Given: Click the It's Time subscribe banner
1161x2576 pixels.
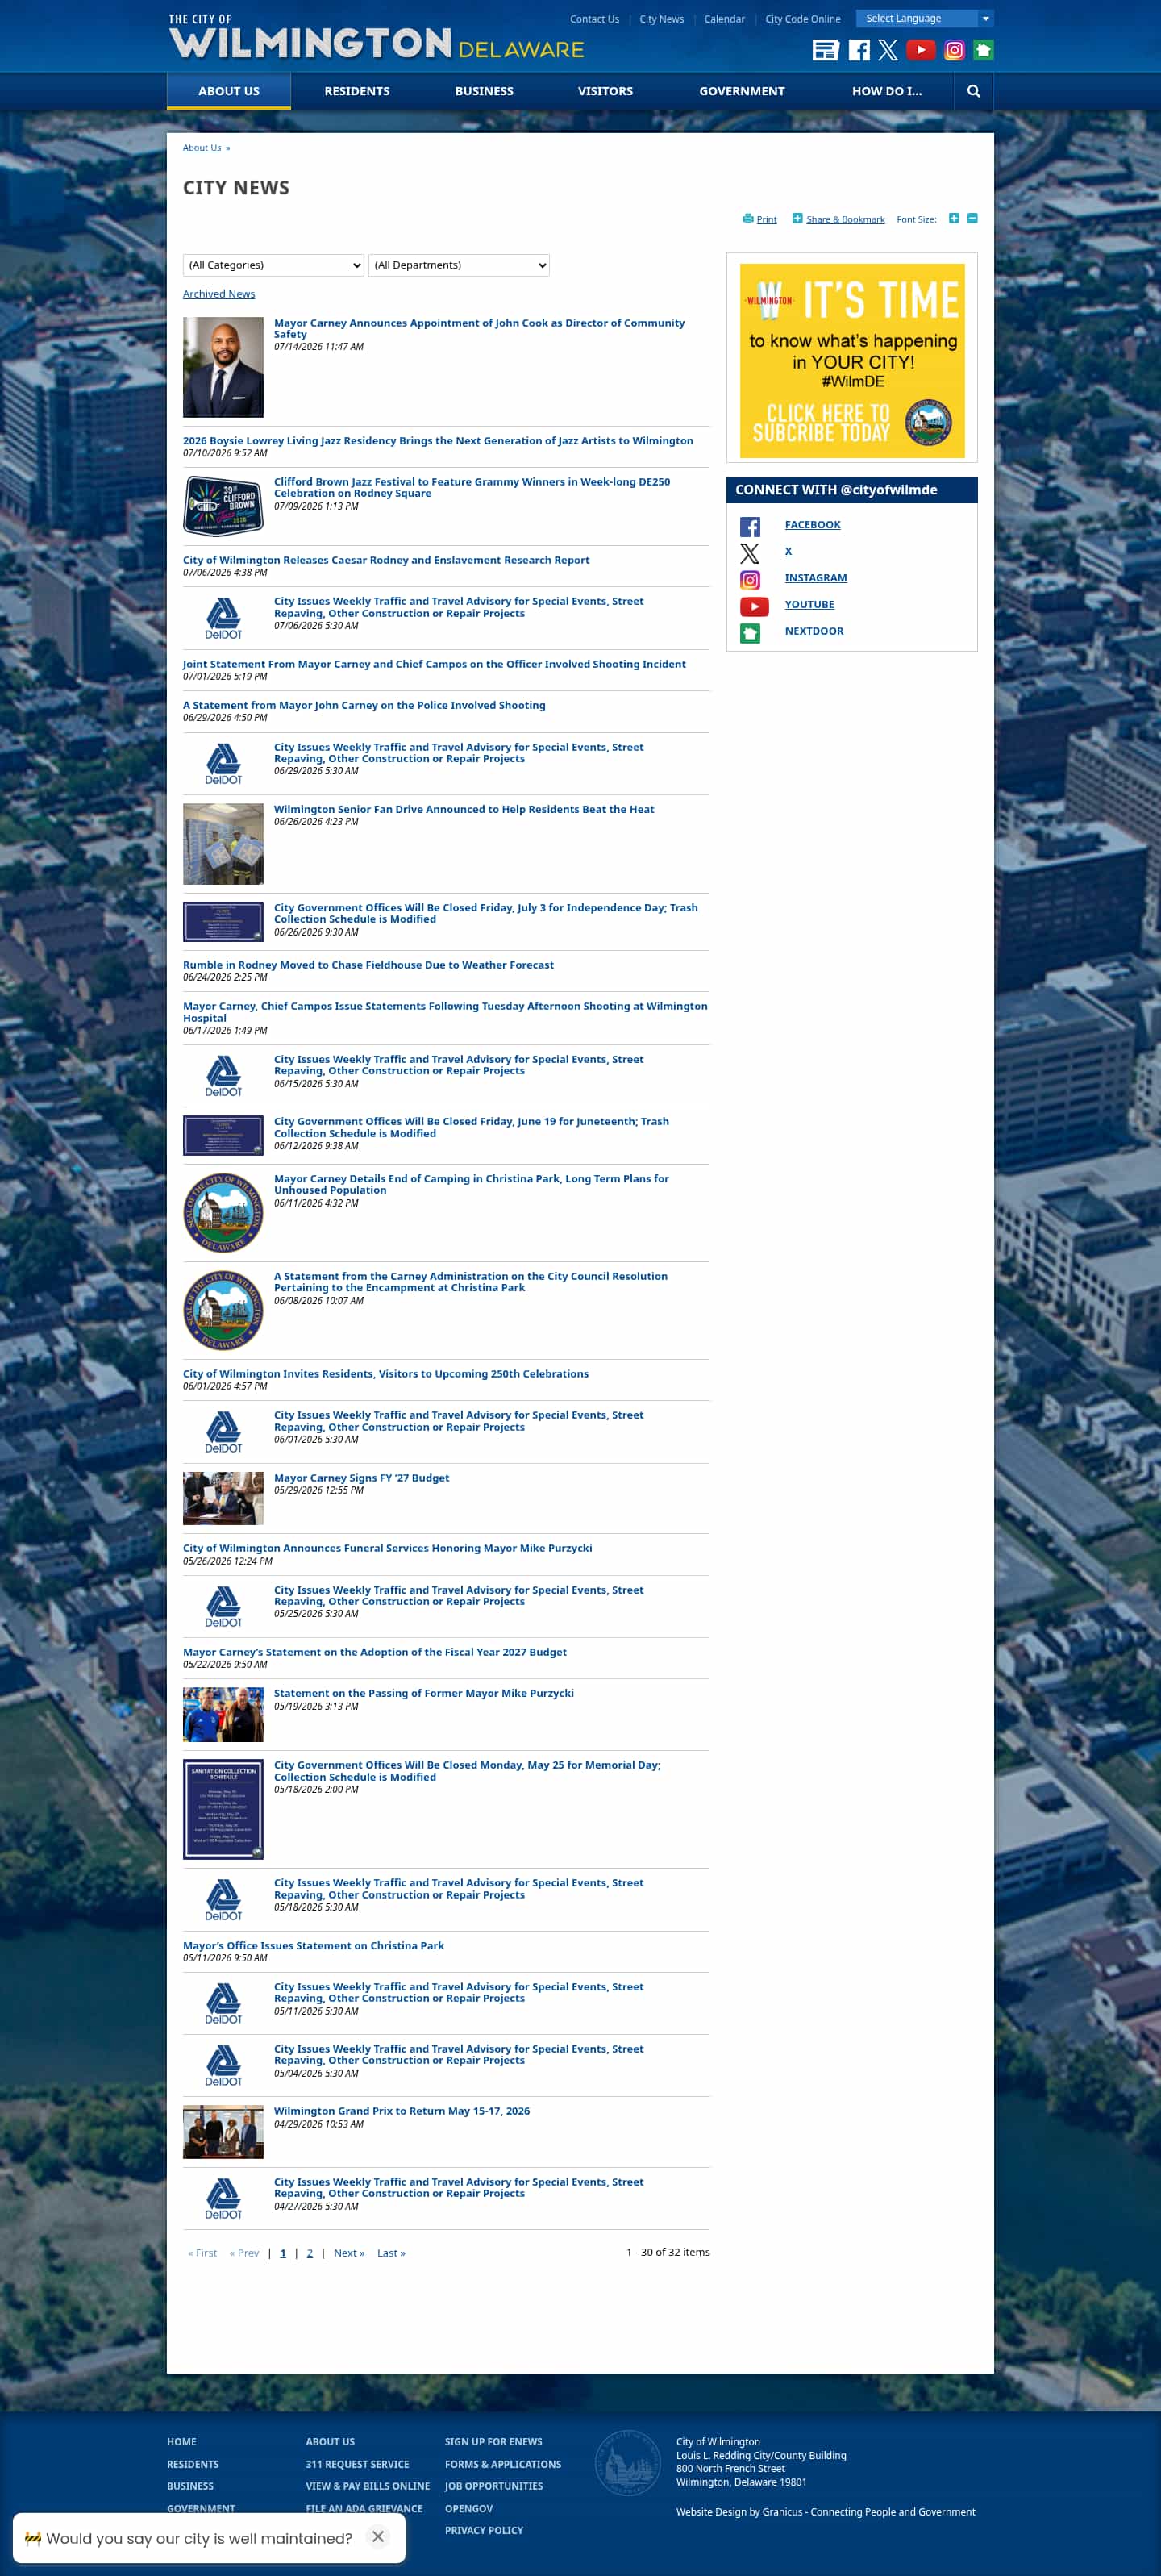Looking at the screenshot, I should tap(852, 361).
